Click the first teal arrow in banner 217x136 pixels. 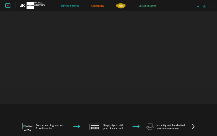76,127
